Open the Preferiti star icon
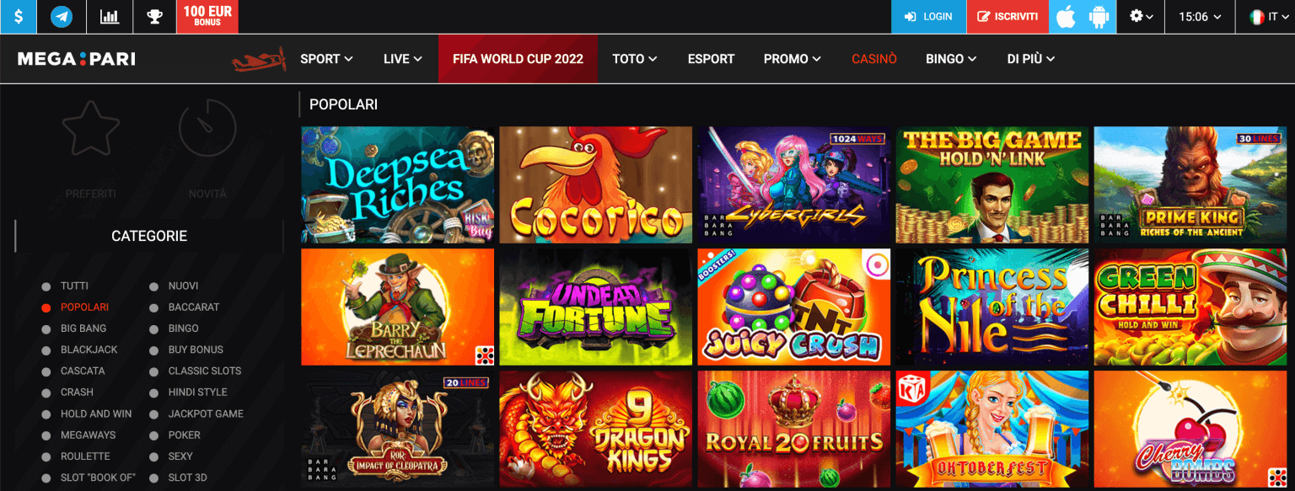The width and height of the screenshot is (1295, 491). [x=91, y=128]
